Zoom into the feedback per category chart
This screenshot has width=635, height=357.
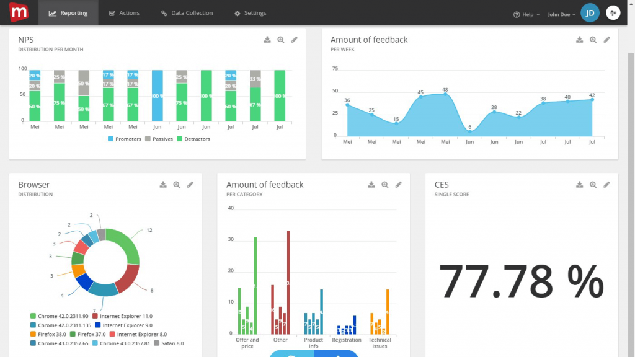(x=384, y=185)
